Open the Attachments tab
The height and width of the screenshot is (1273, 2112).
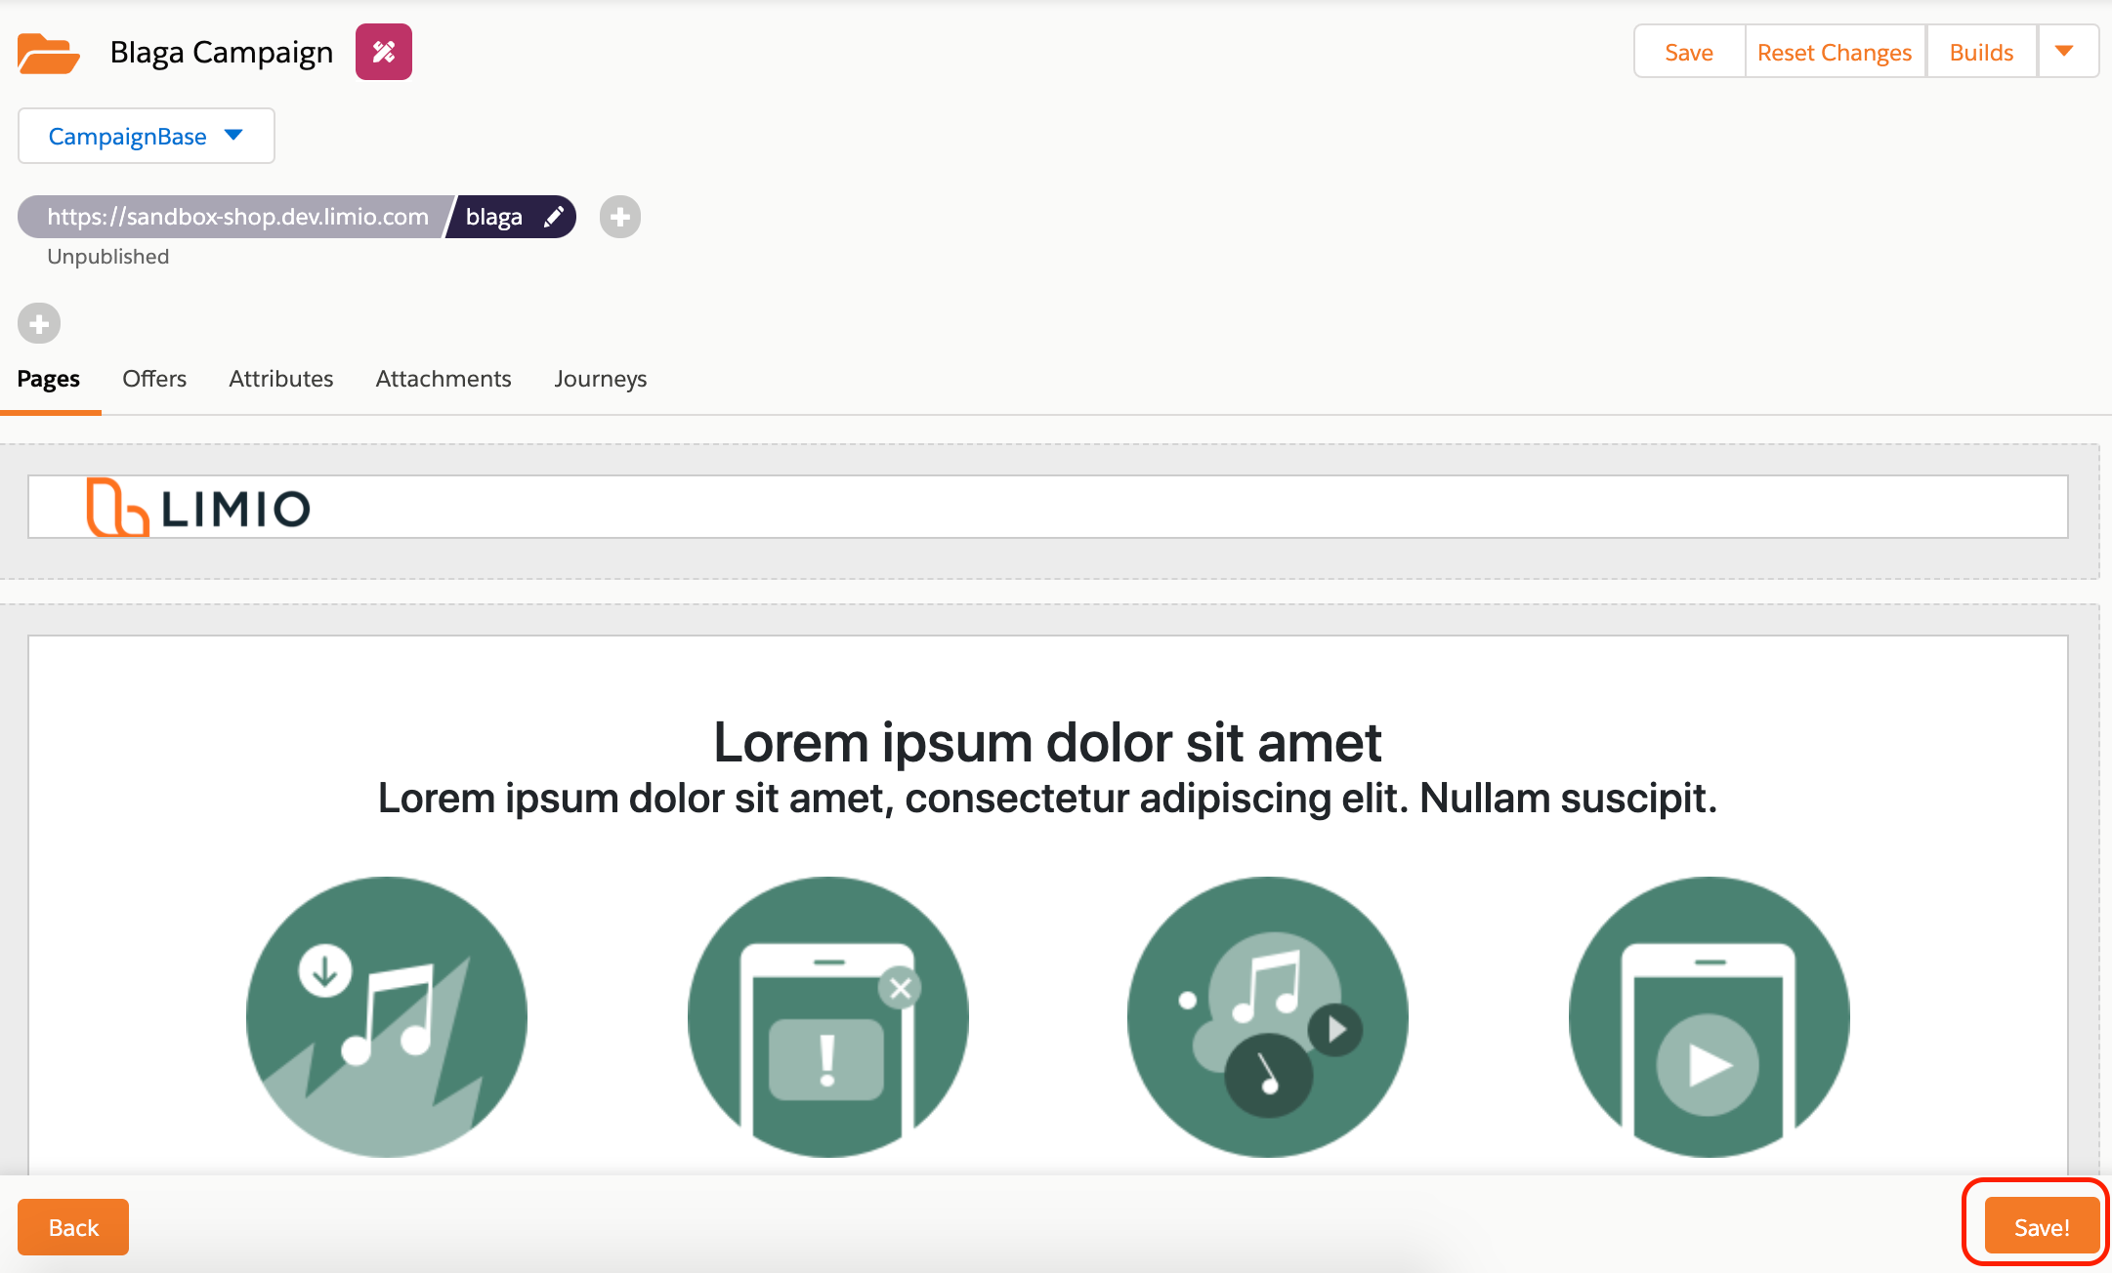[x=444, y=379]
